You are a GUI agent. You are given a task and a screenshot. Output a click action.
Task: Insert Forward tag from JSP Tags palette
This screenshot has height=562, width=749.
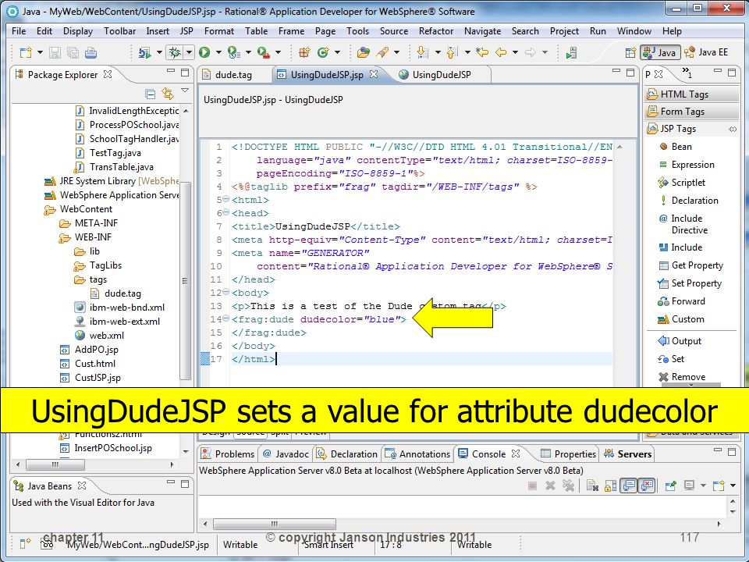pos(682,301)
